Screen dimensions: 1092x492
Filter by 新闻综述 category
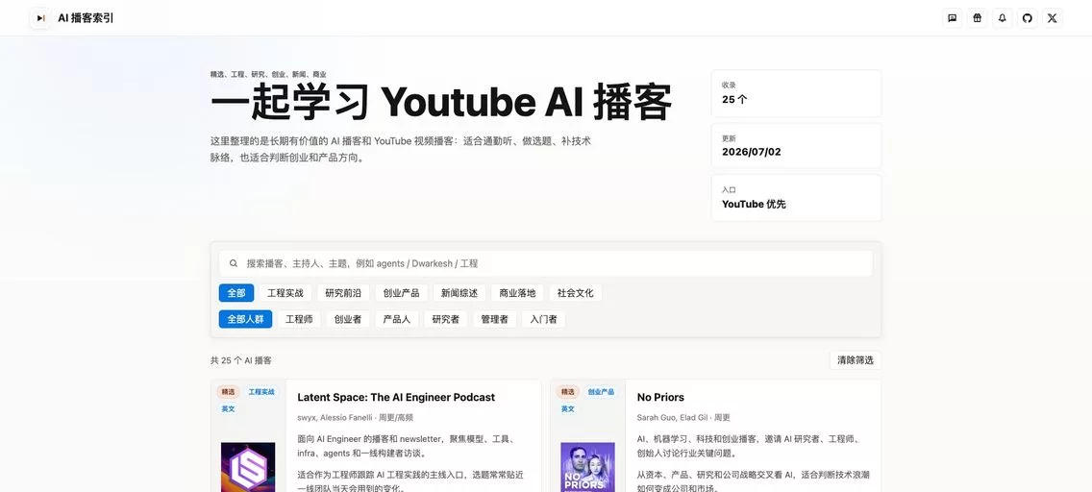(459, 293)
